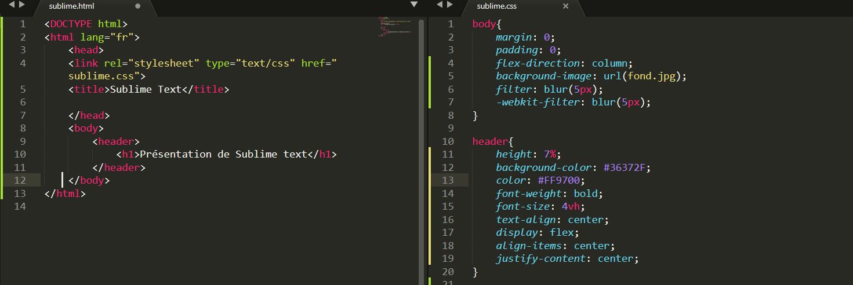Click the unsaved dot on sublime.html tab
Viewport: 853px width, 285px height.
pos(137,6)
